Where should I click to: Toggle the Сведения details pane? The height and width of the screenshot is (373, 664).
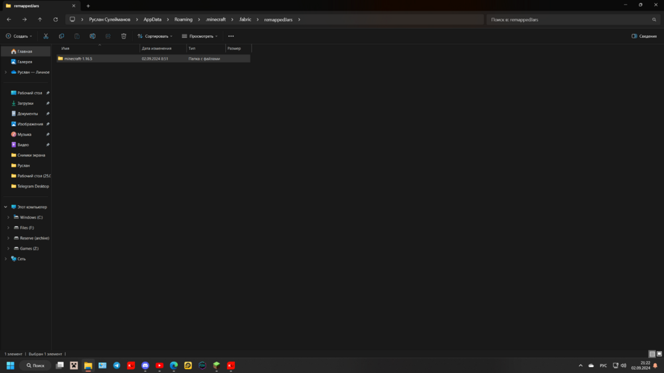click(x=644, y=36)
